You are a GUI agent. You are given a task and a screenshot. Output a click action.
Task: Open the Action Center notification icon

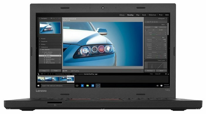tap(161, 85)
